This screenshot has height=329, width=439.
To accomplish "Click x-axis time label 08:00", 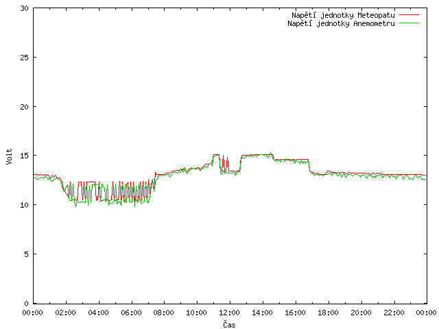I will click(x=163, y=313).
